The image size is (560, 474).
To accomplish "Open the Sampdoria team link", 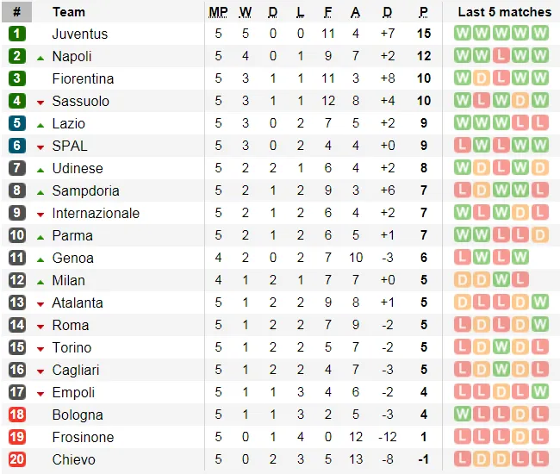I will pos(85,190).
